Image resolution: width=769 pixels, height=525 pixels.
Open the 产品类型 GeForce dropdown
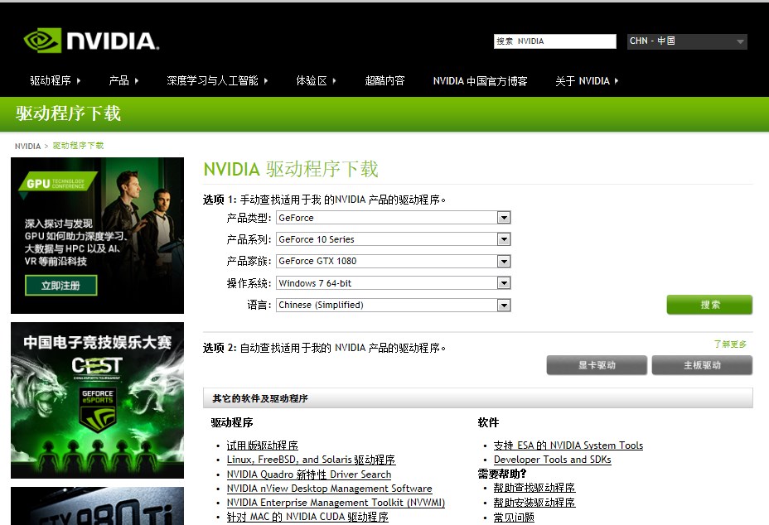click(x=394, y=218)
